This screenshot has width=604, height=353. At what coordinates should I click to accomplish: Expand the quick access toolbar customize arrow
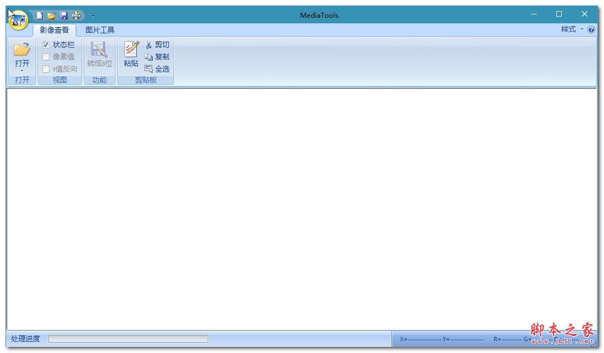(x=92, y=16)
